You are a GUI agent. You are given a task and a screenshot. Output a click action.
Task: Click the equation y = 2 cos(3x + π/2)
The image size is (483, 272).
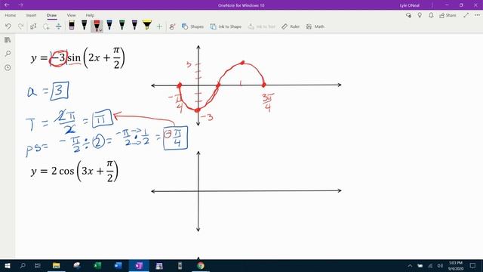coord(75,172)
